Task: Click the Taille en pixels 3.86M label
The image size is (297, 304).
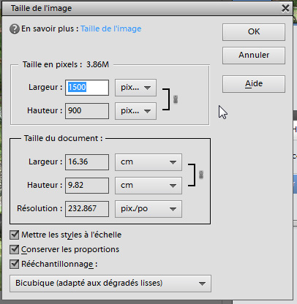Action: pyautogui.click(x=66, y=64)
